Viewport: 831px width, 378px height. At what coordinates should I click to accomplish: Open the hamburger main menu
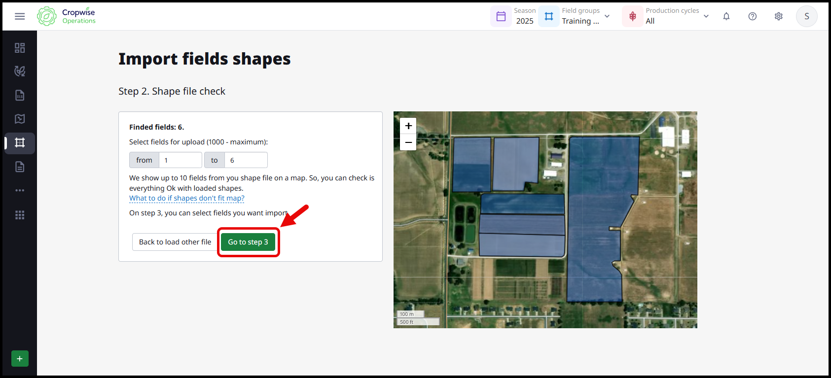pos(20,16)
